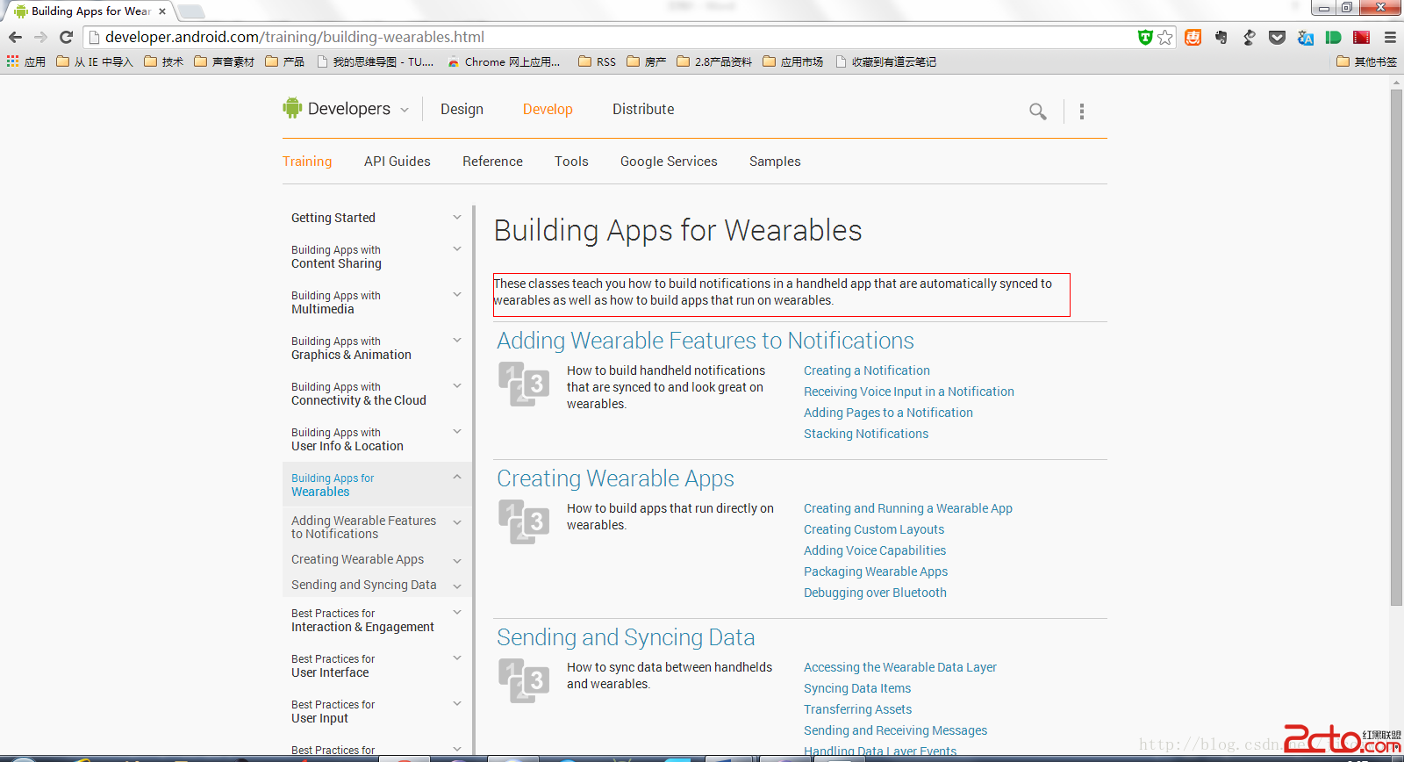
Task: Click the Pocket extension icon
Action: tap(1278, 37)
